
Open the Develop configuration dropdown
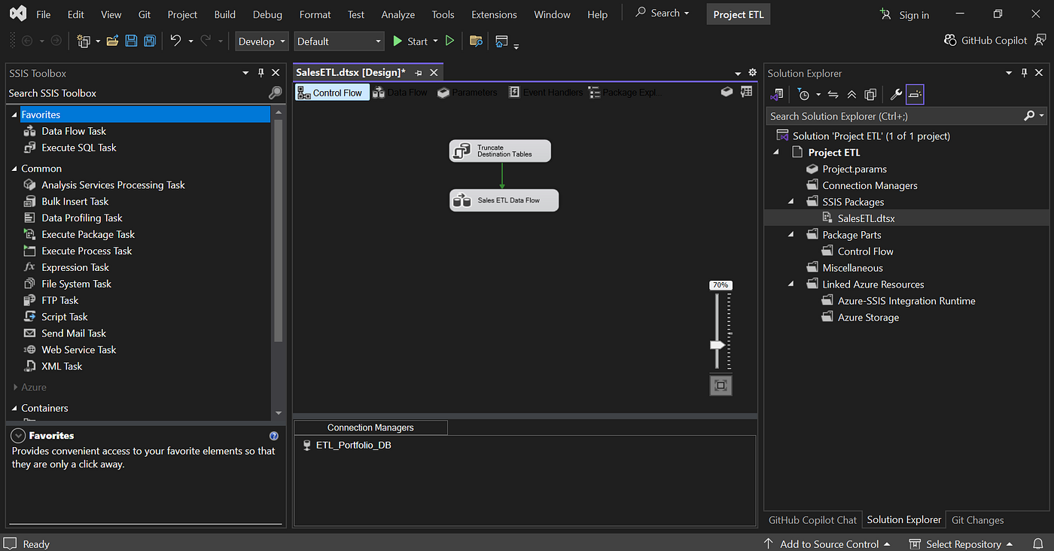[x=262, y=41]
